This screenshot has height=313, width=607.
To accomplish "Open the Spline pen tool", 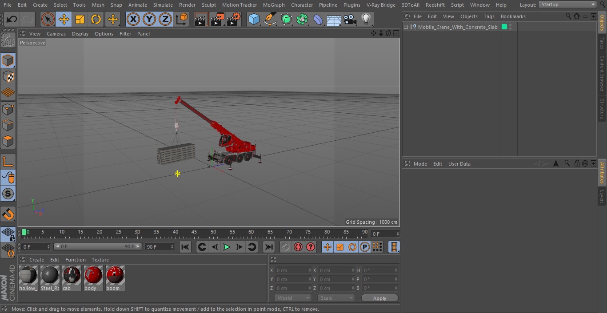I will tap(270, 19).
